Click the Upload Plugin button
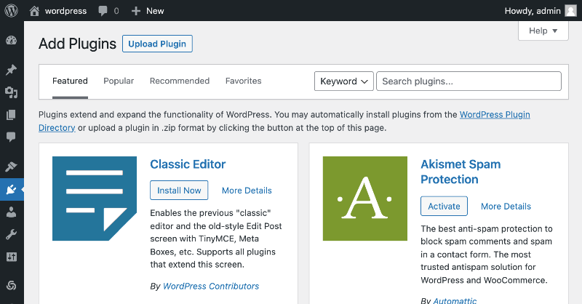The image size is (582, 304). (157, 44)
